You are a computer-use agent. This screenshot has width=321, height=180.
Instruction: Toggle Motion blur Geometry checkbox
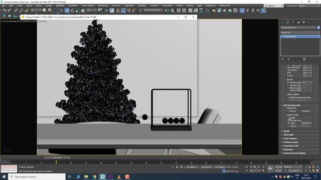point(301,111)
